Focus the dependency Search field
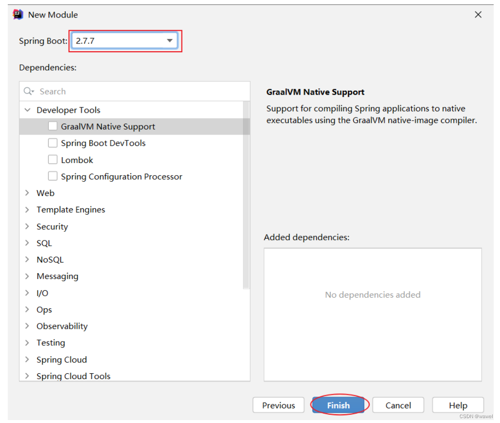Image resolution: width=500 pixels, height=423 pixels. pyautogui.click(x=135, y=91)
